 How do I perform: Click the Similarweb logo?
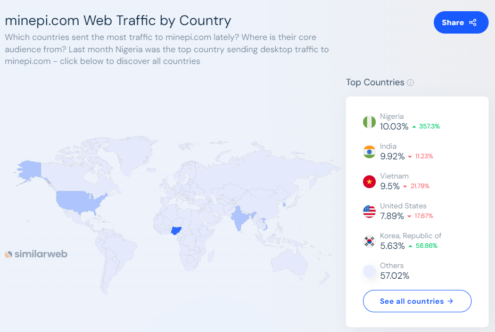(x=36, y=254)
